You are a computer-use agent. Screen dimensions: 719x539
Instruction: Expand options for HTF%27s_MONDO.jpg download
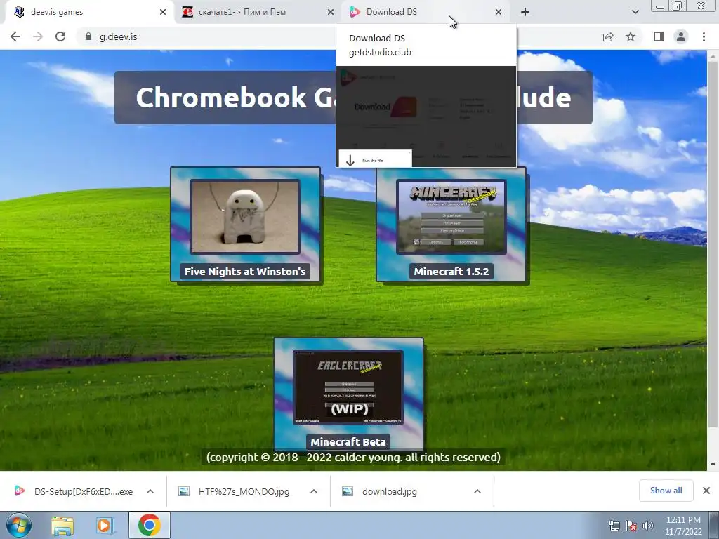point(314,491)
